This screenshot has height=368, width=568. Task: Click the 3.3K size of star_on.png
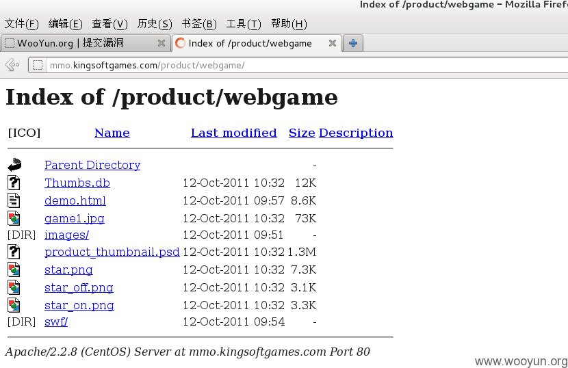tap(303, 305)
